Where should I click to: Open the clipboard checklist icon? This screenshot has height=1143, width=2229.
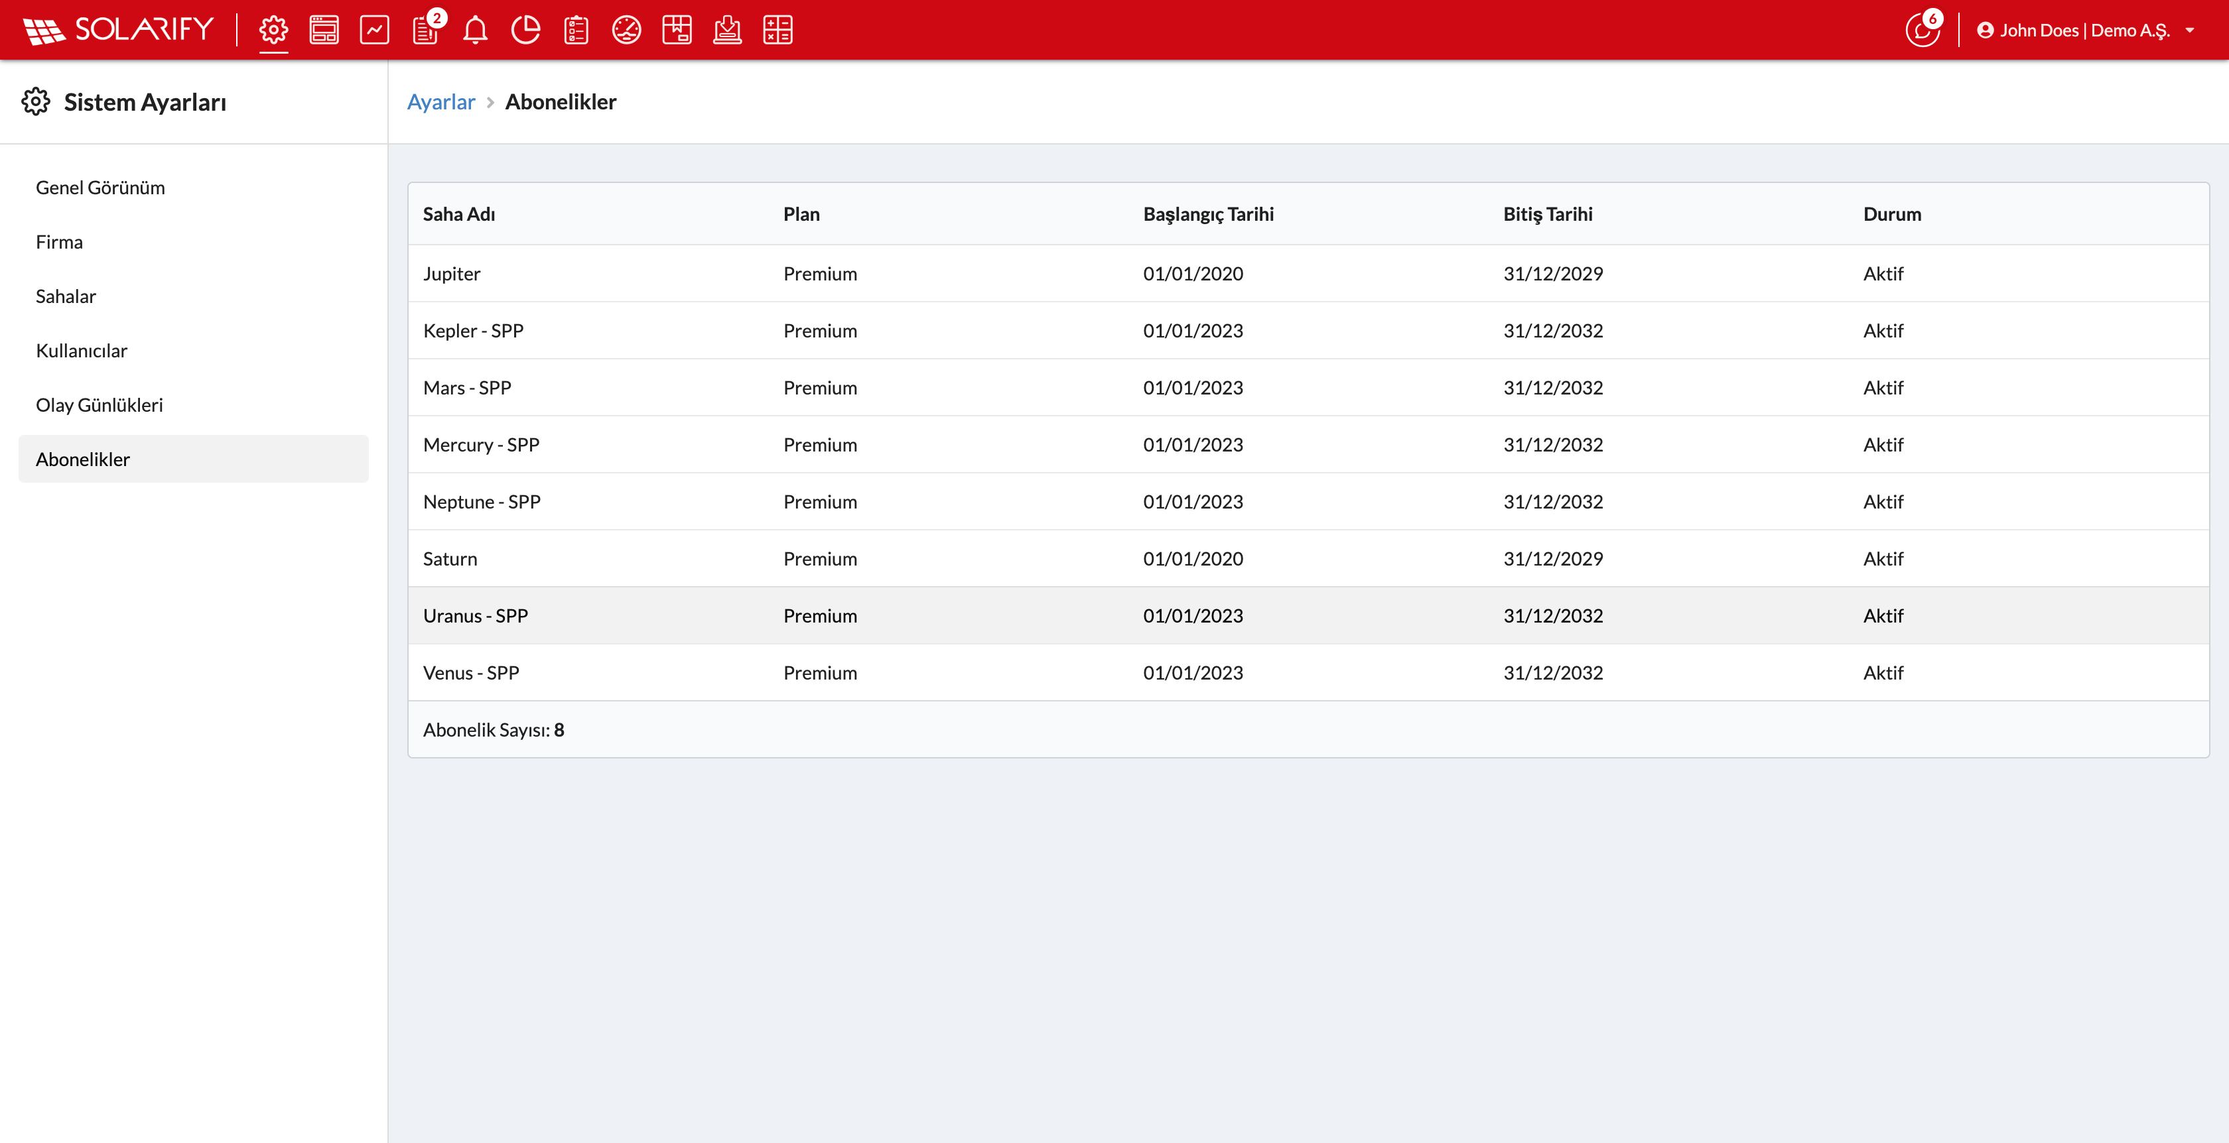pos(575,30)
